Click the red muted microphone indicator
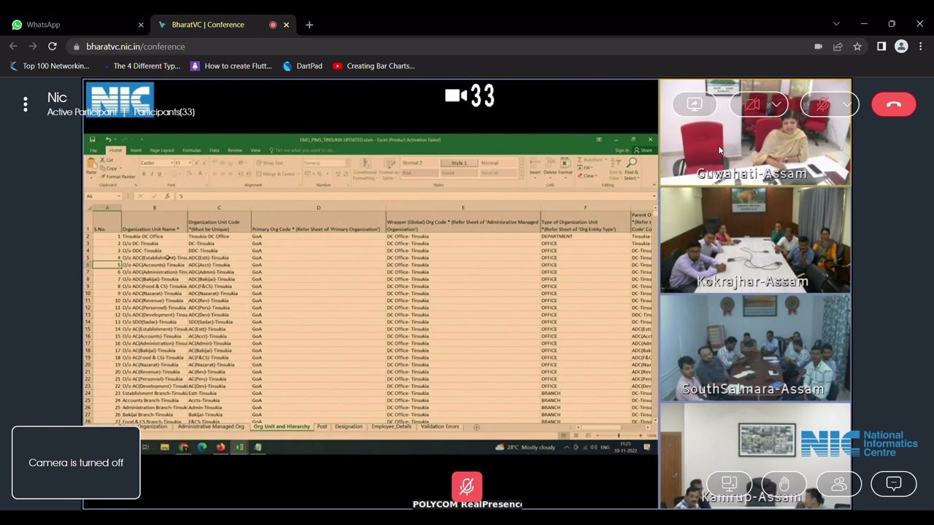 [x=467, y=486]
